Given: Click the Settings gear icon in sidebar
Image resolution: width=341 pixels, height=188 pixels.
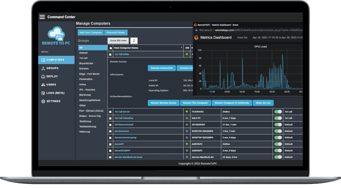Looking at the screenshot, I should [x=43, y=101].
